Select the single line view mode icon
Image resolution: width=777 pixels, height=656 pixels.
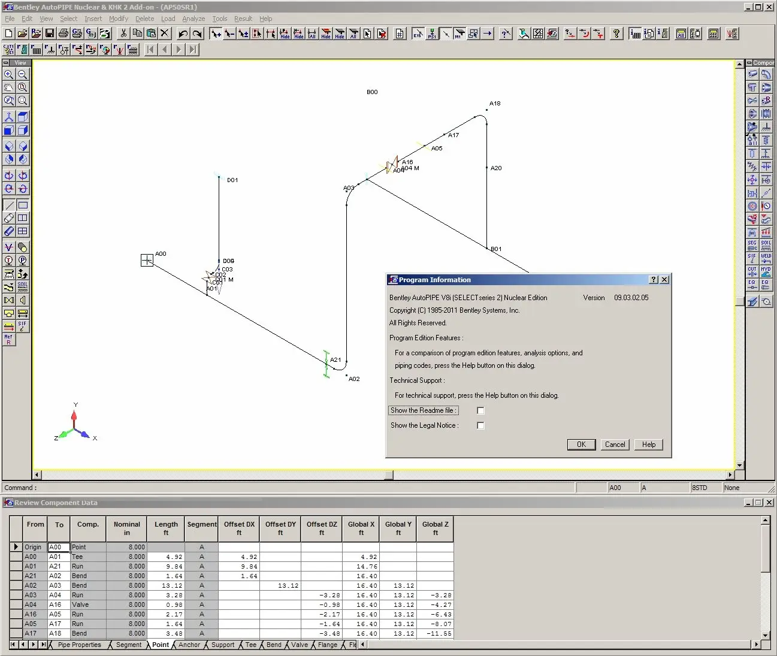9,205
